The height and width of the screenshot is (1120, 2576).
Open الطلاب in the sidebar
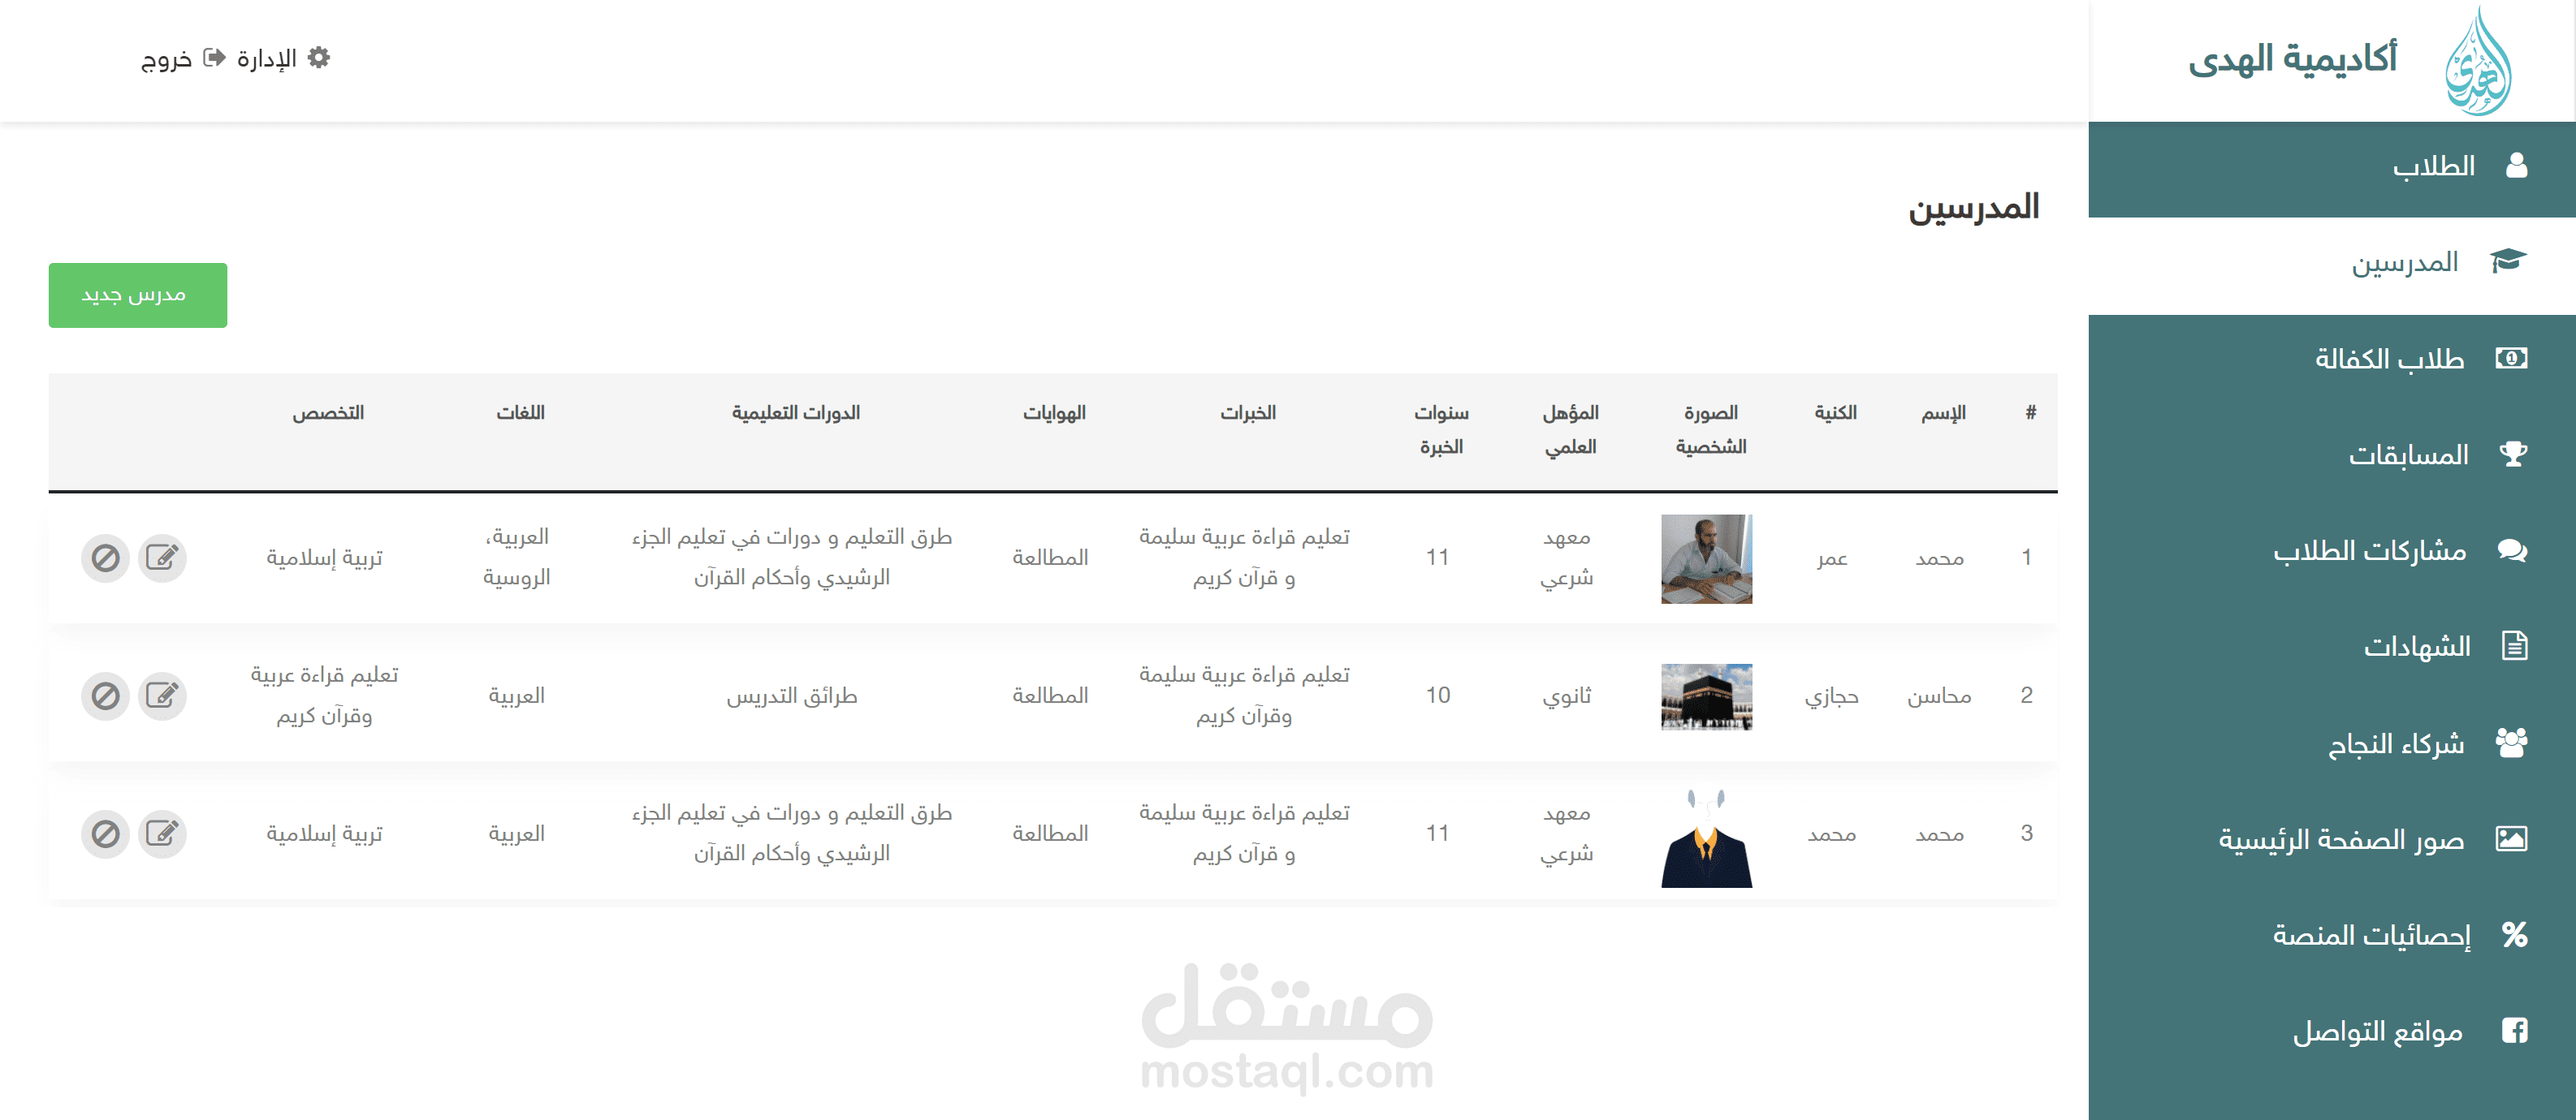pos(2433,167)
